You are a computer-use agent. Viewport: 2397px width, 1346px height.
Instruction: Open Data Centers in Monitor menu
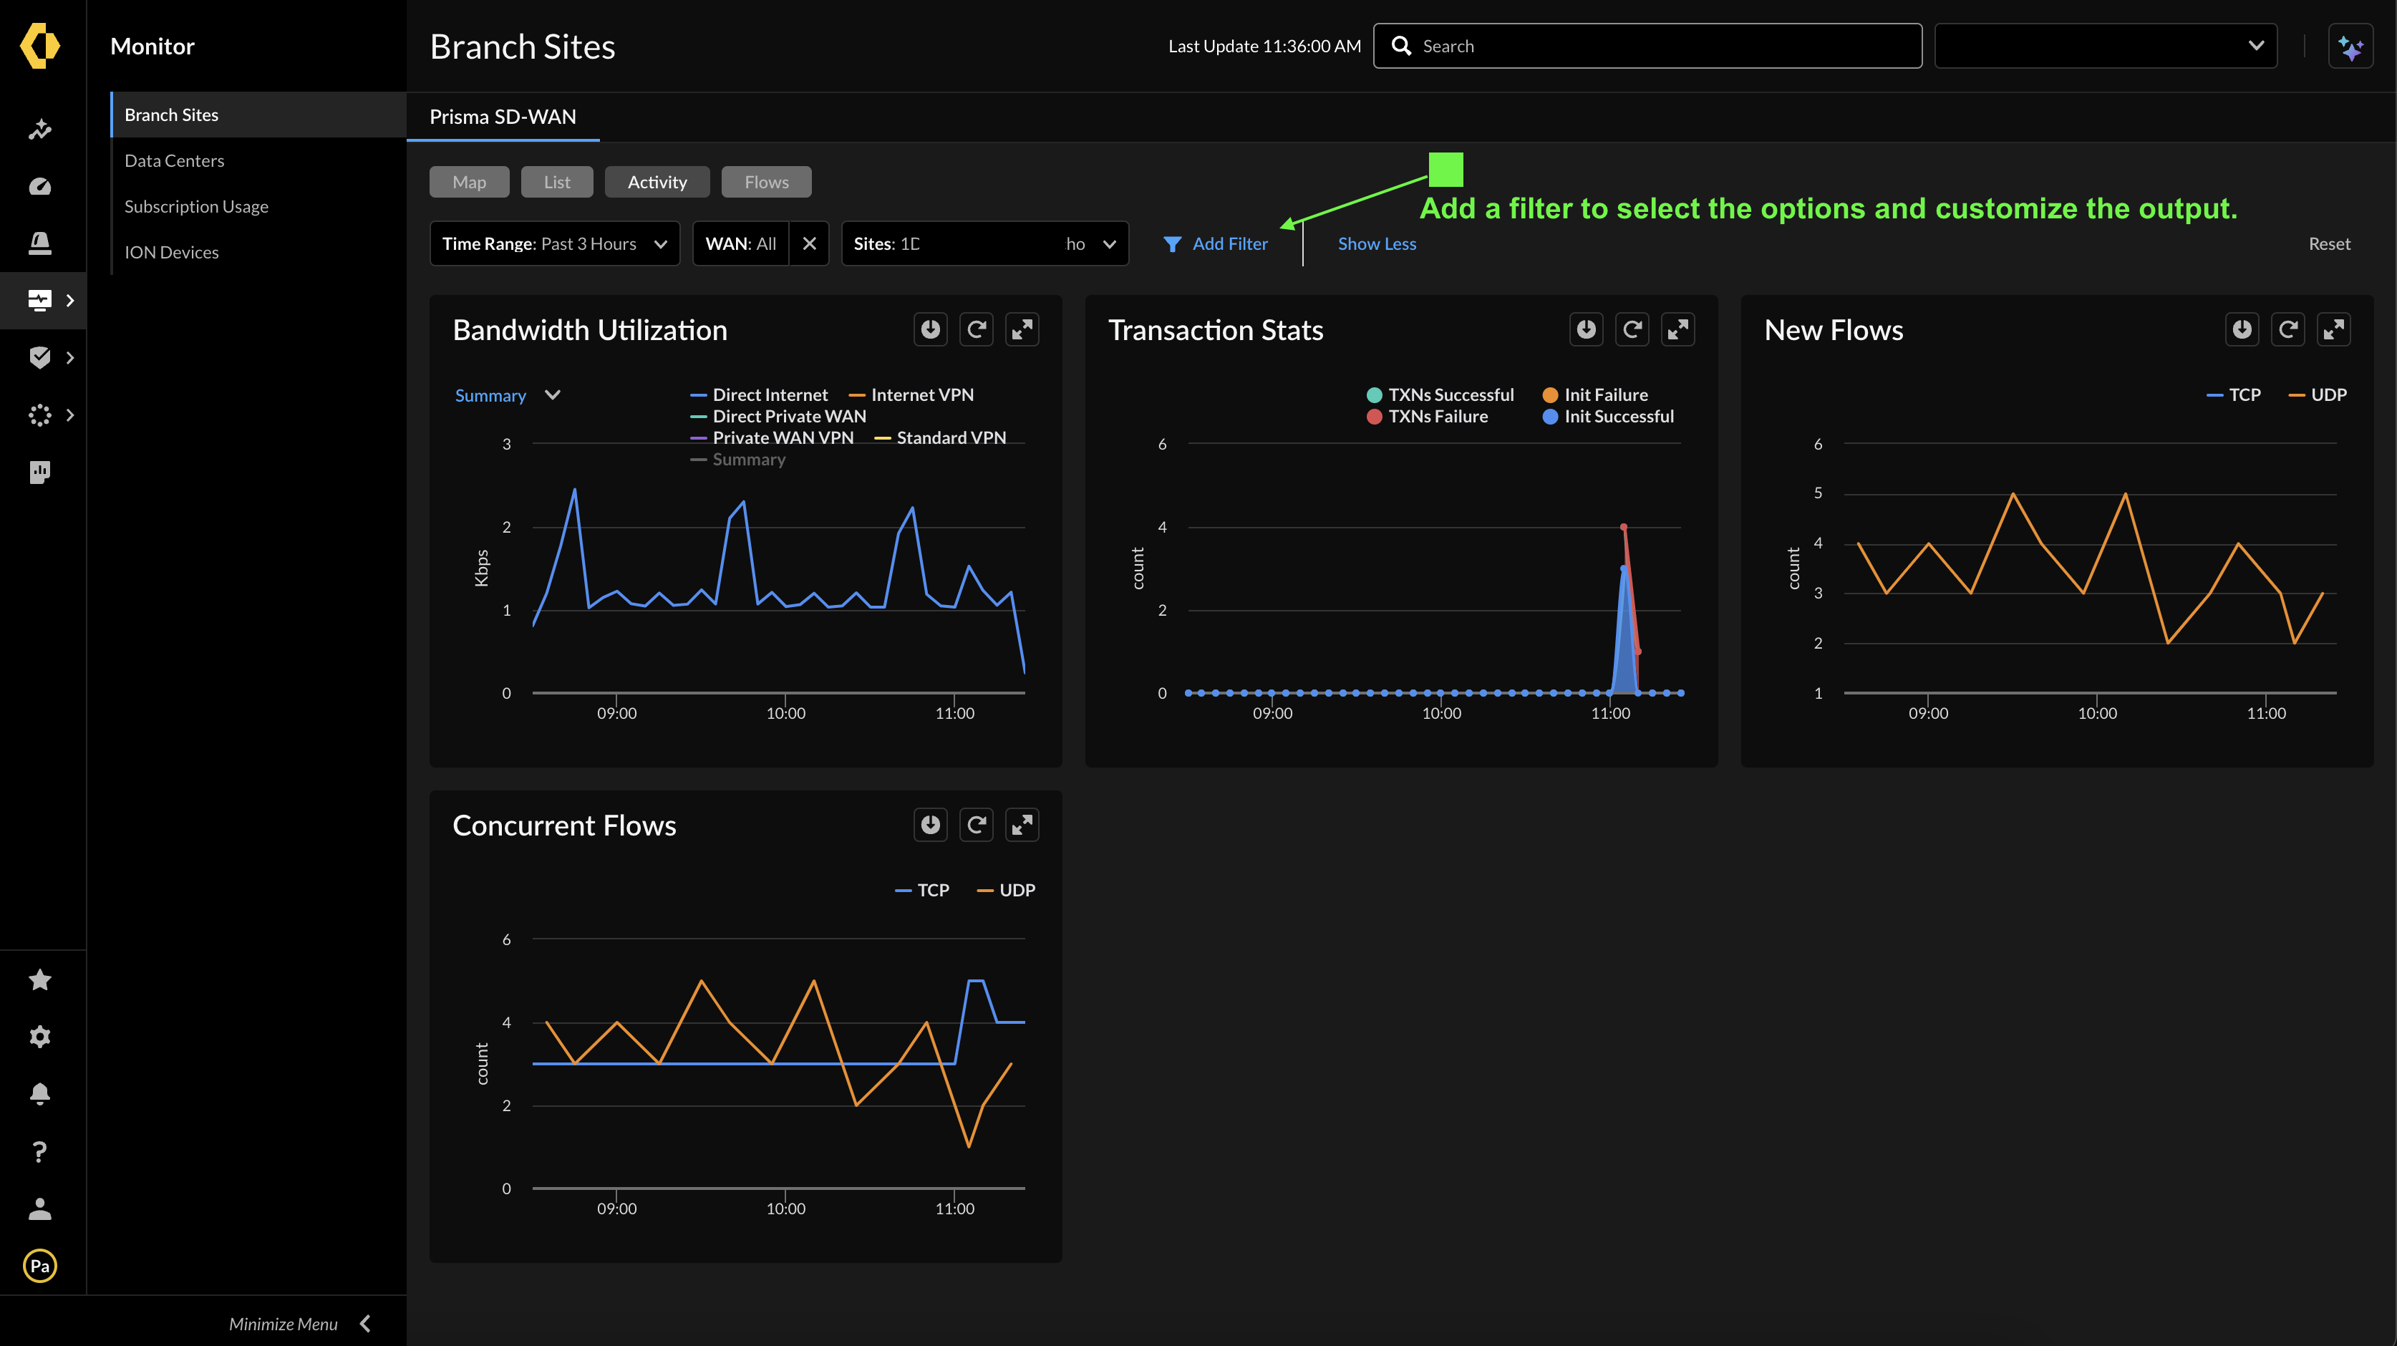(x=174, y=161)
